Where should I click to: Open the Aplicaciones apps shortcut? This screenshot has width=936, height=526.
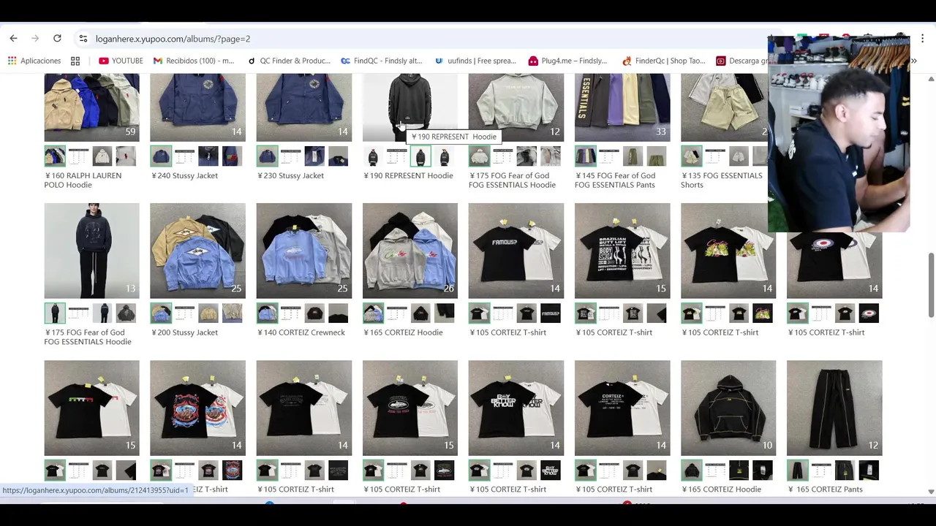click(34, 61)
